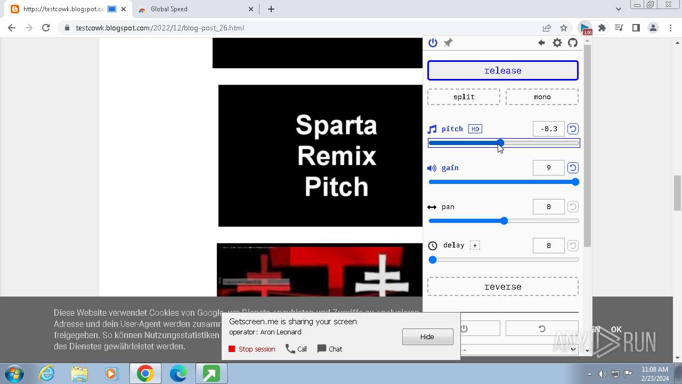Reset the pitch value
This screenshot has width=682, height=384.
tap(573, 129)
